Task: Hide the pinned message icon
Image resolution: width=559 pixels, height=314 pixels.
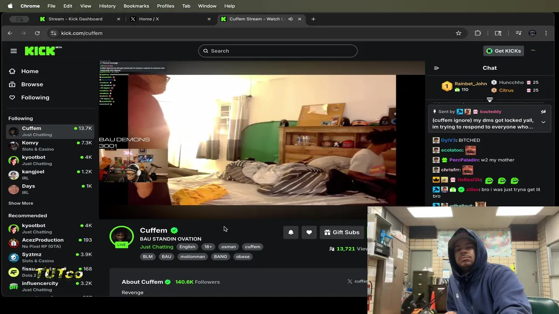Action: pyautogui.click(x=543, y=112)
